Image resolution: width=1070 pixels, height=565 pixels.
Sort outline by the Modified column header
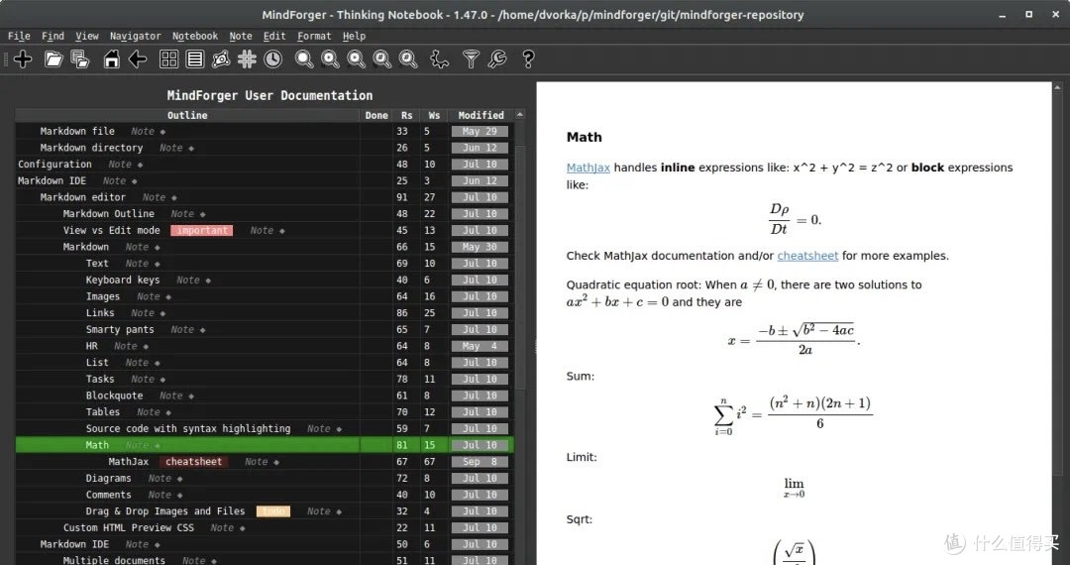pyautogui.click(x=481, y=115)
